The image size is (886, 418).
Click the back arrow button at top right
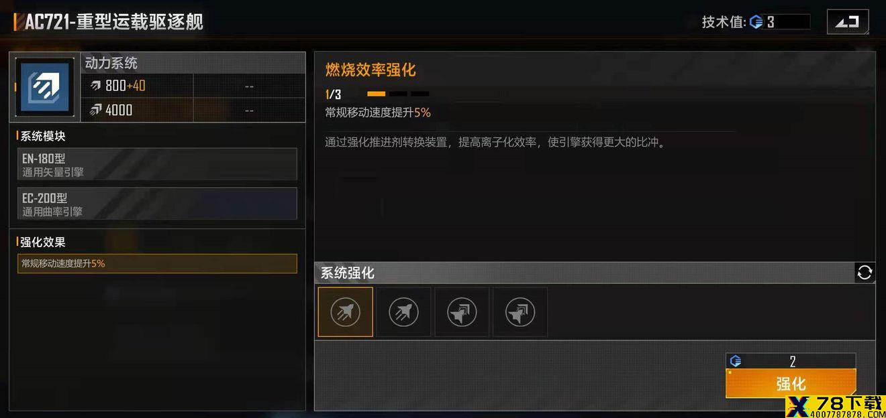(847, 22)
